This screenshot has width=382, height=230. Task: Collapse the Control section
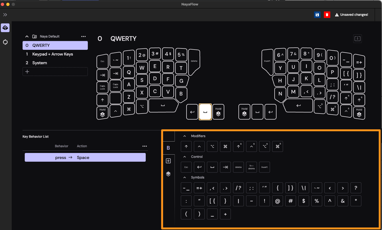185,157
